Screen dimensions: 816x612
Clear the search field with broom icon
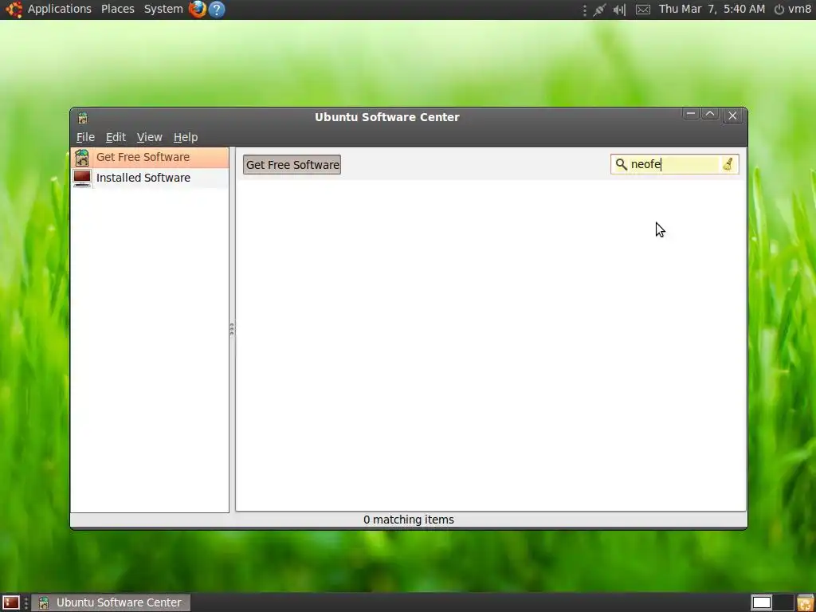(x=728, y=164)
